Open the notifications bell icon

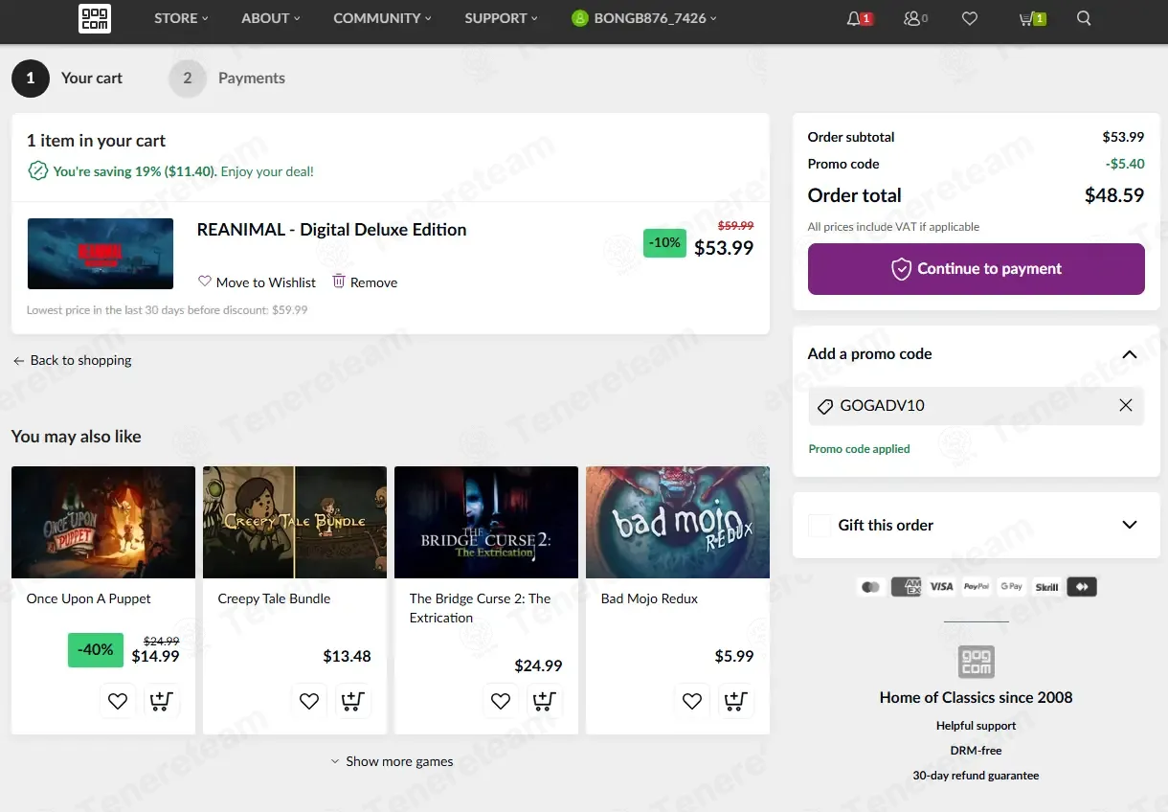855,18
